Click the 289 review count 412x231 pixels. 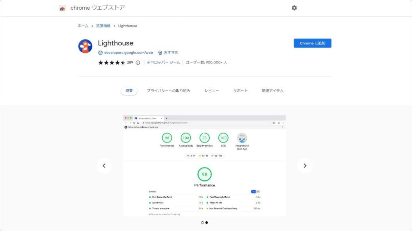[130, 63]
